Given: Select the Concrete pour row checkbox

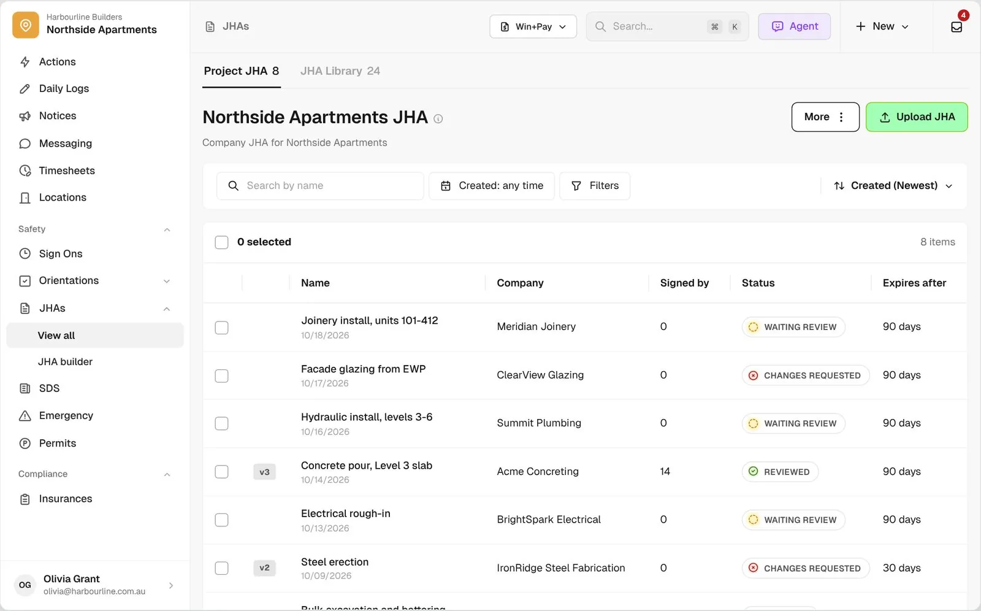Looking at the screenshot, I should pos(222,472).
